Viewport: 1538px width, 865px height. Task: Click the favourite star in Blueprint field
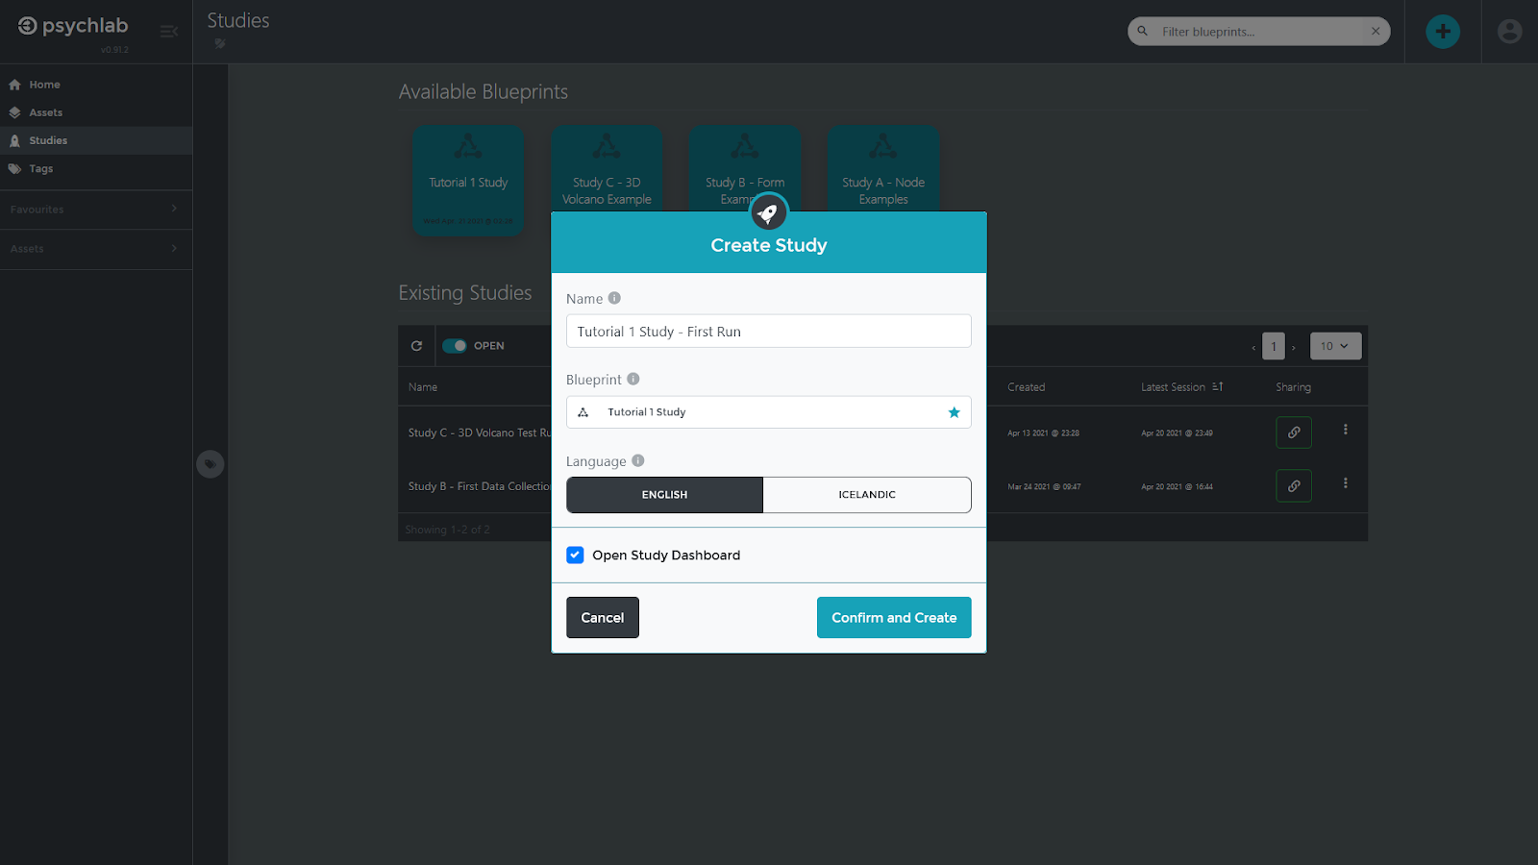click(954, 412)
